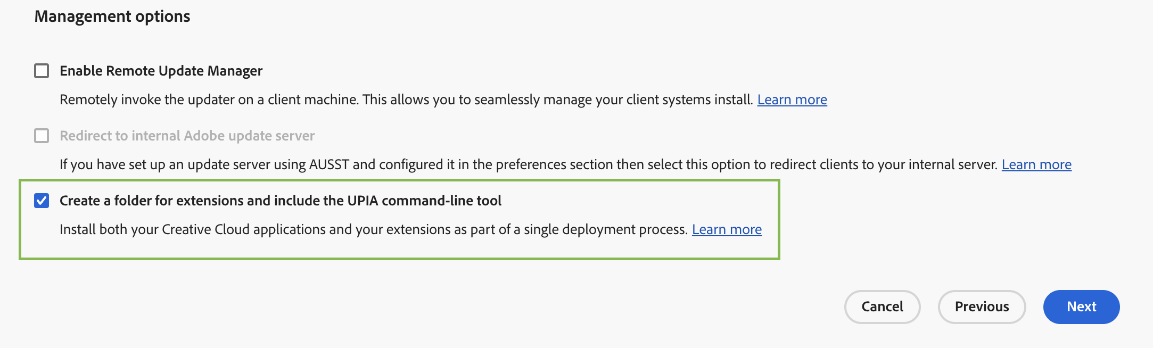Click the word AUSST in the description
This screenshot has width=1153, height=348.
pyautogui.click(x=328, y=164)
